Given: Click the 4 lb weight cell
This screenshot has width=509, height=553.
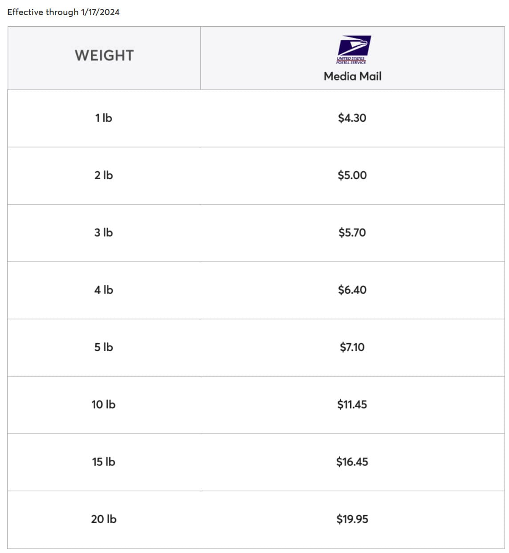Looking at the screenshot, I should [x=103, y=290].
